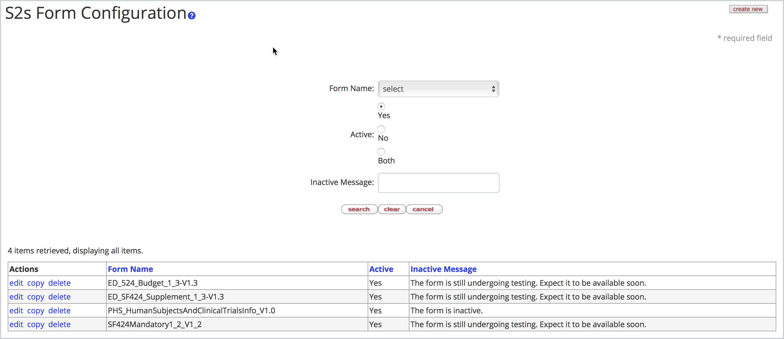Sort the table by Form Name

click(x=130, y=269)
